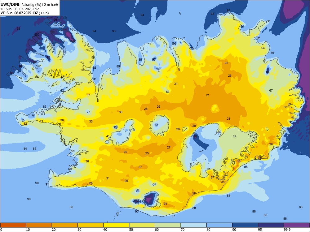Click the 56 value in the southern Westfjords
Screen dimensions: 310x232
coord(37,77)
